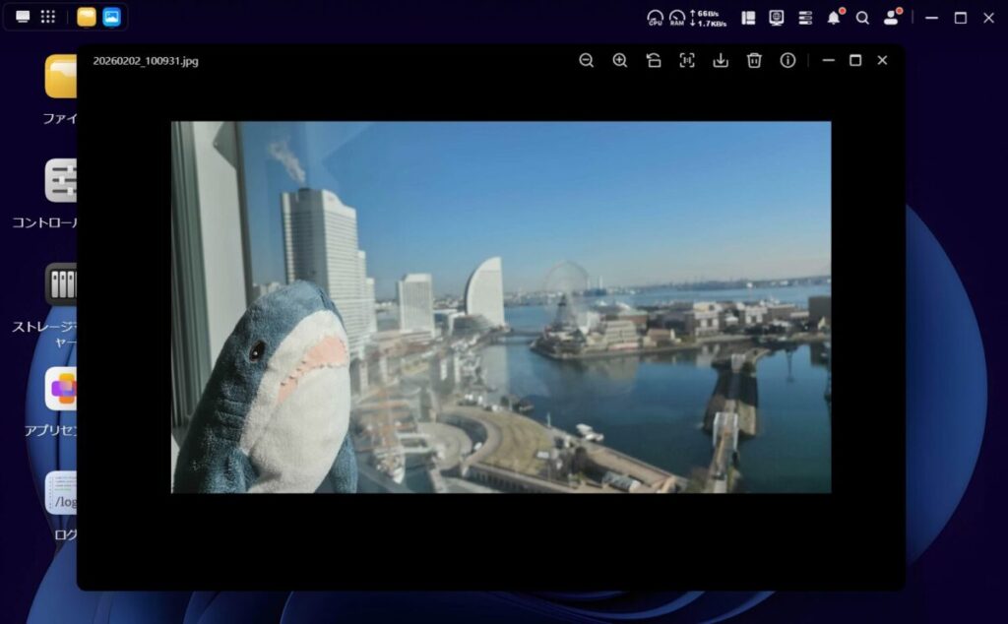Open the resource monitor screen icon

[777, 18]
